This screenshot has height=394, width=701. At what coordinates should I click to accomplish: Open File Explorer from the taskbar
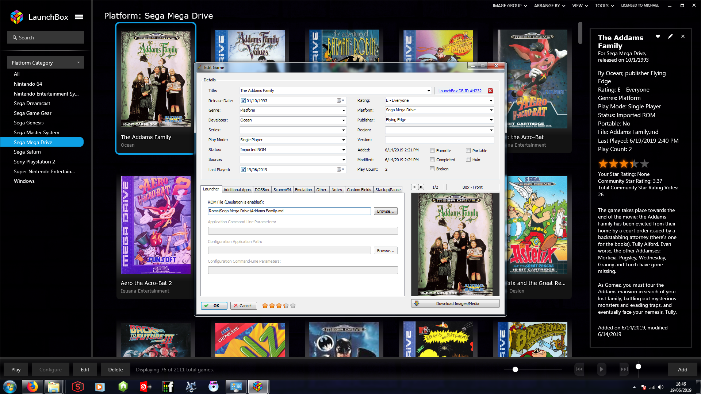point(54,387)
